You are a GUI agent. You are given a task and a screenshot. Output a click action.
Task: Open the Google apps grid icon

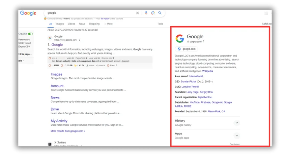coord(266,13)
